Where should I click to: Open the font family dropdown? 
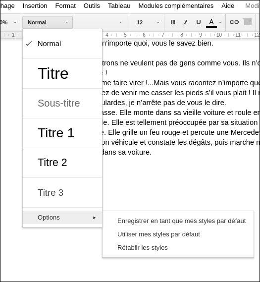102,22
